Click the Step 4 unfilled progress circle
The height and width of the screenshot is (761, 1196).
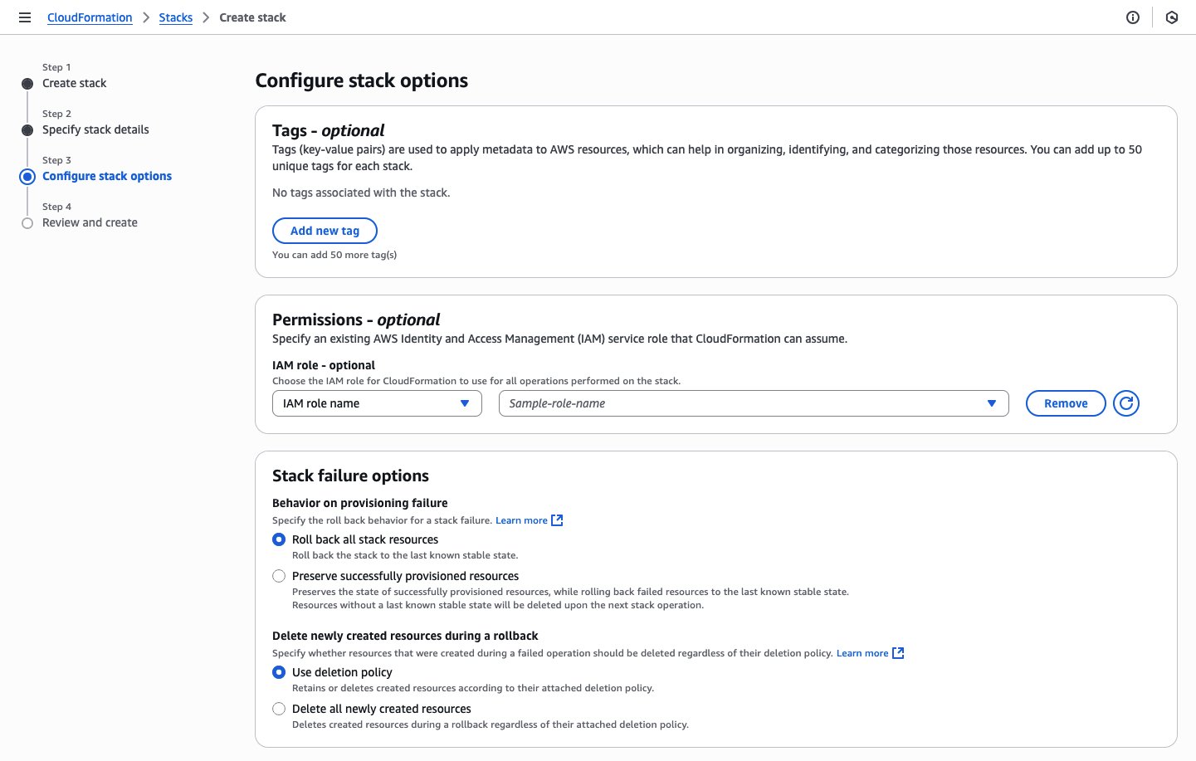(x=27, y=222)
